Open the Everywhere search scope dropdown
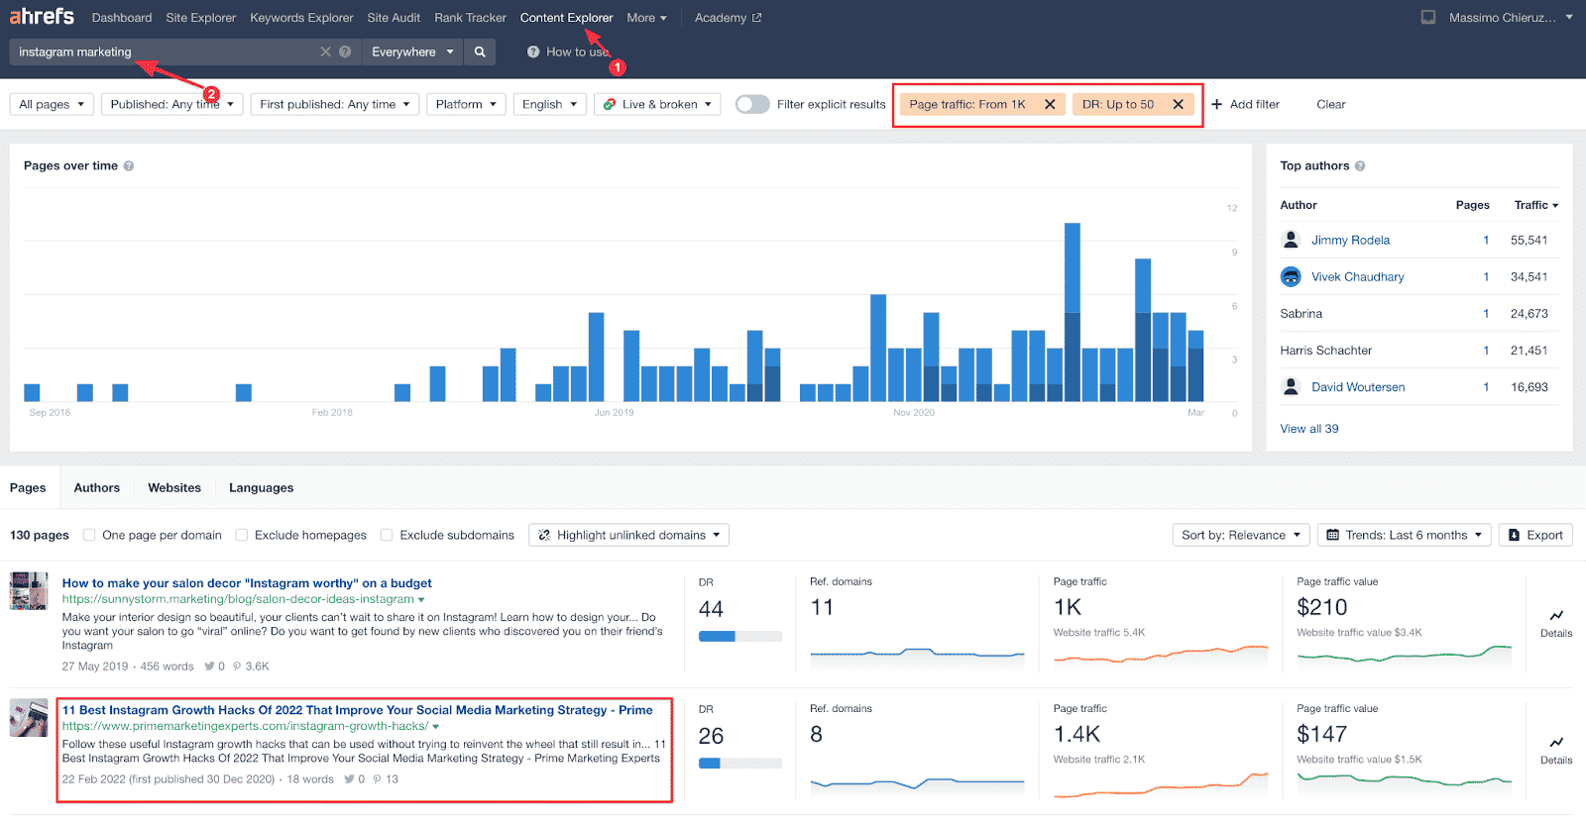 click(x=412, y=51)
